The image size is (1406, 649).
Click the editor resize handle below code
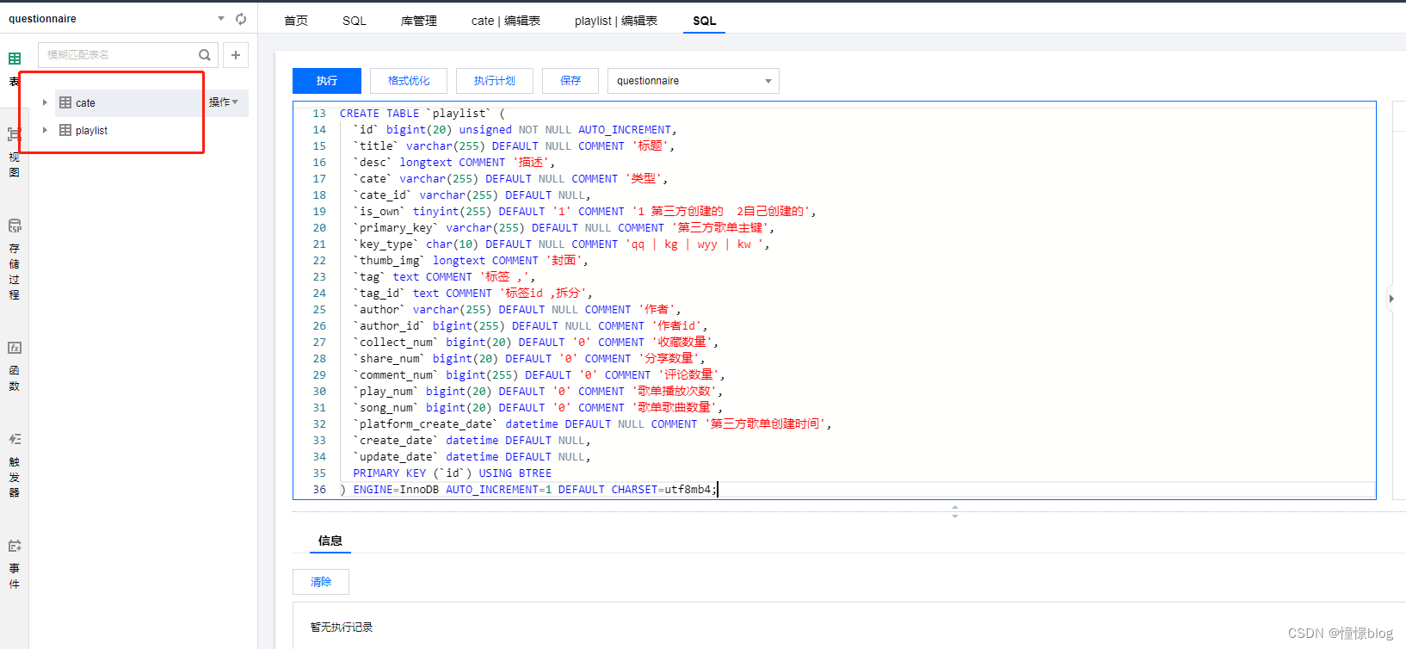pos(955,511)
